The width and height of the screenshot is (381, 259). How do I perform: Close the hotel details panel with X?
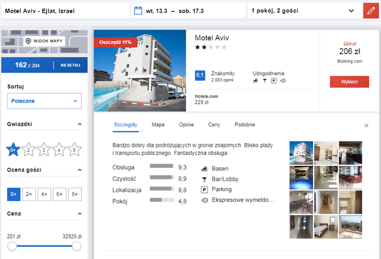(366, 126)
